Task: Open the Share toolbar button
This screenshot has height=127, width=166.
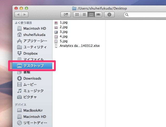Action: coord(66,15)
